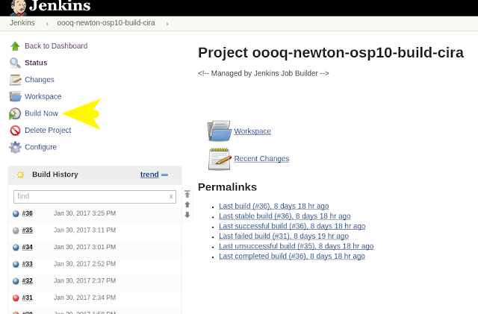Open build #34 link
Screen dimensions: 478x314
28,247
